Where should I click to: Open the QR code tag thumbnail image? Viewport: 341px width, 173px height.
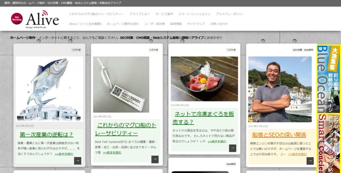[x=121, y=85]
